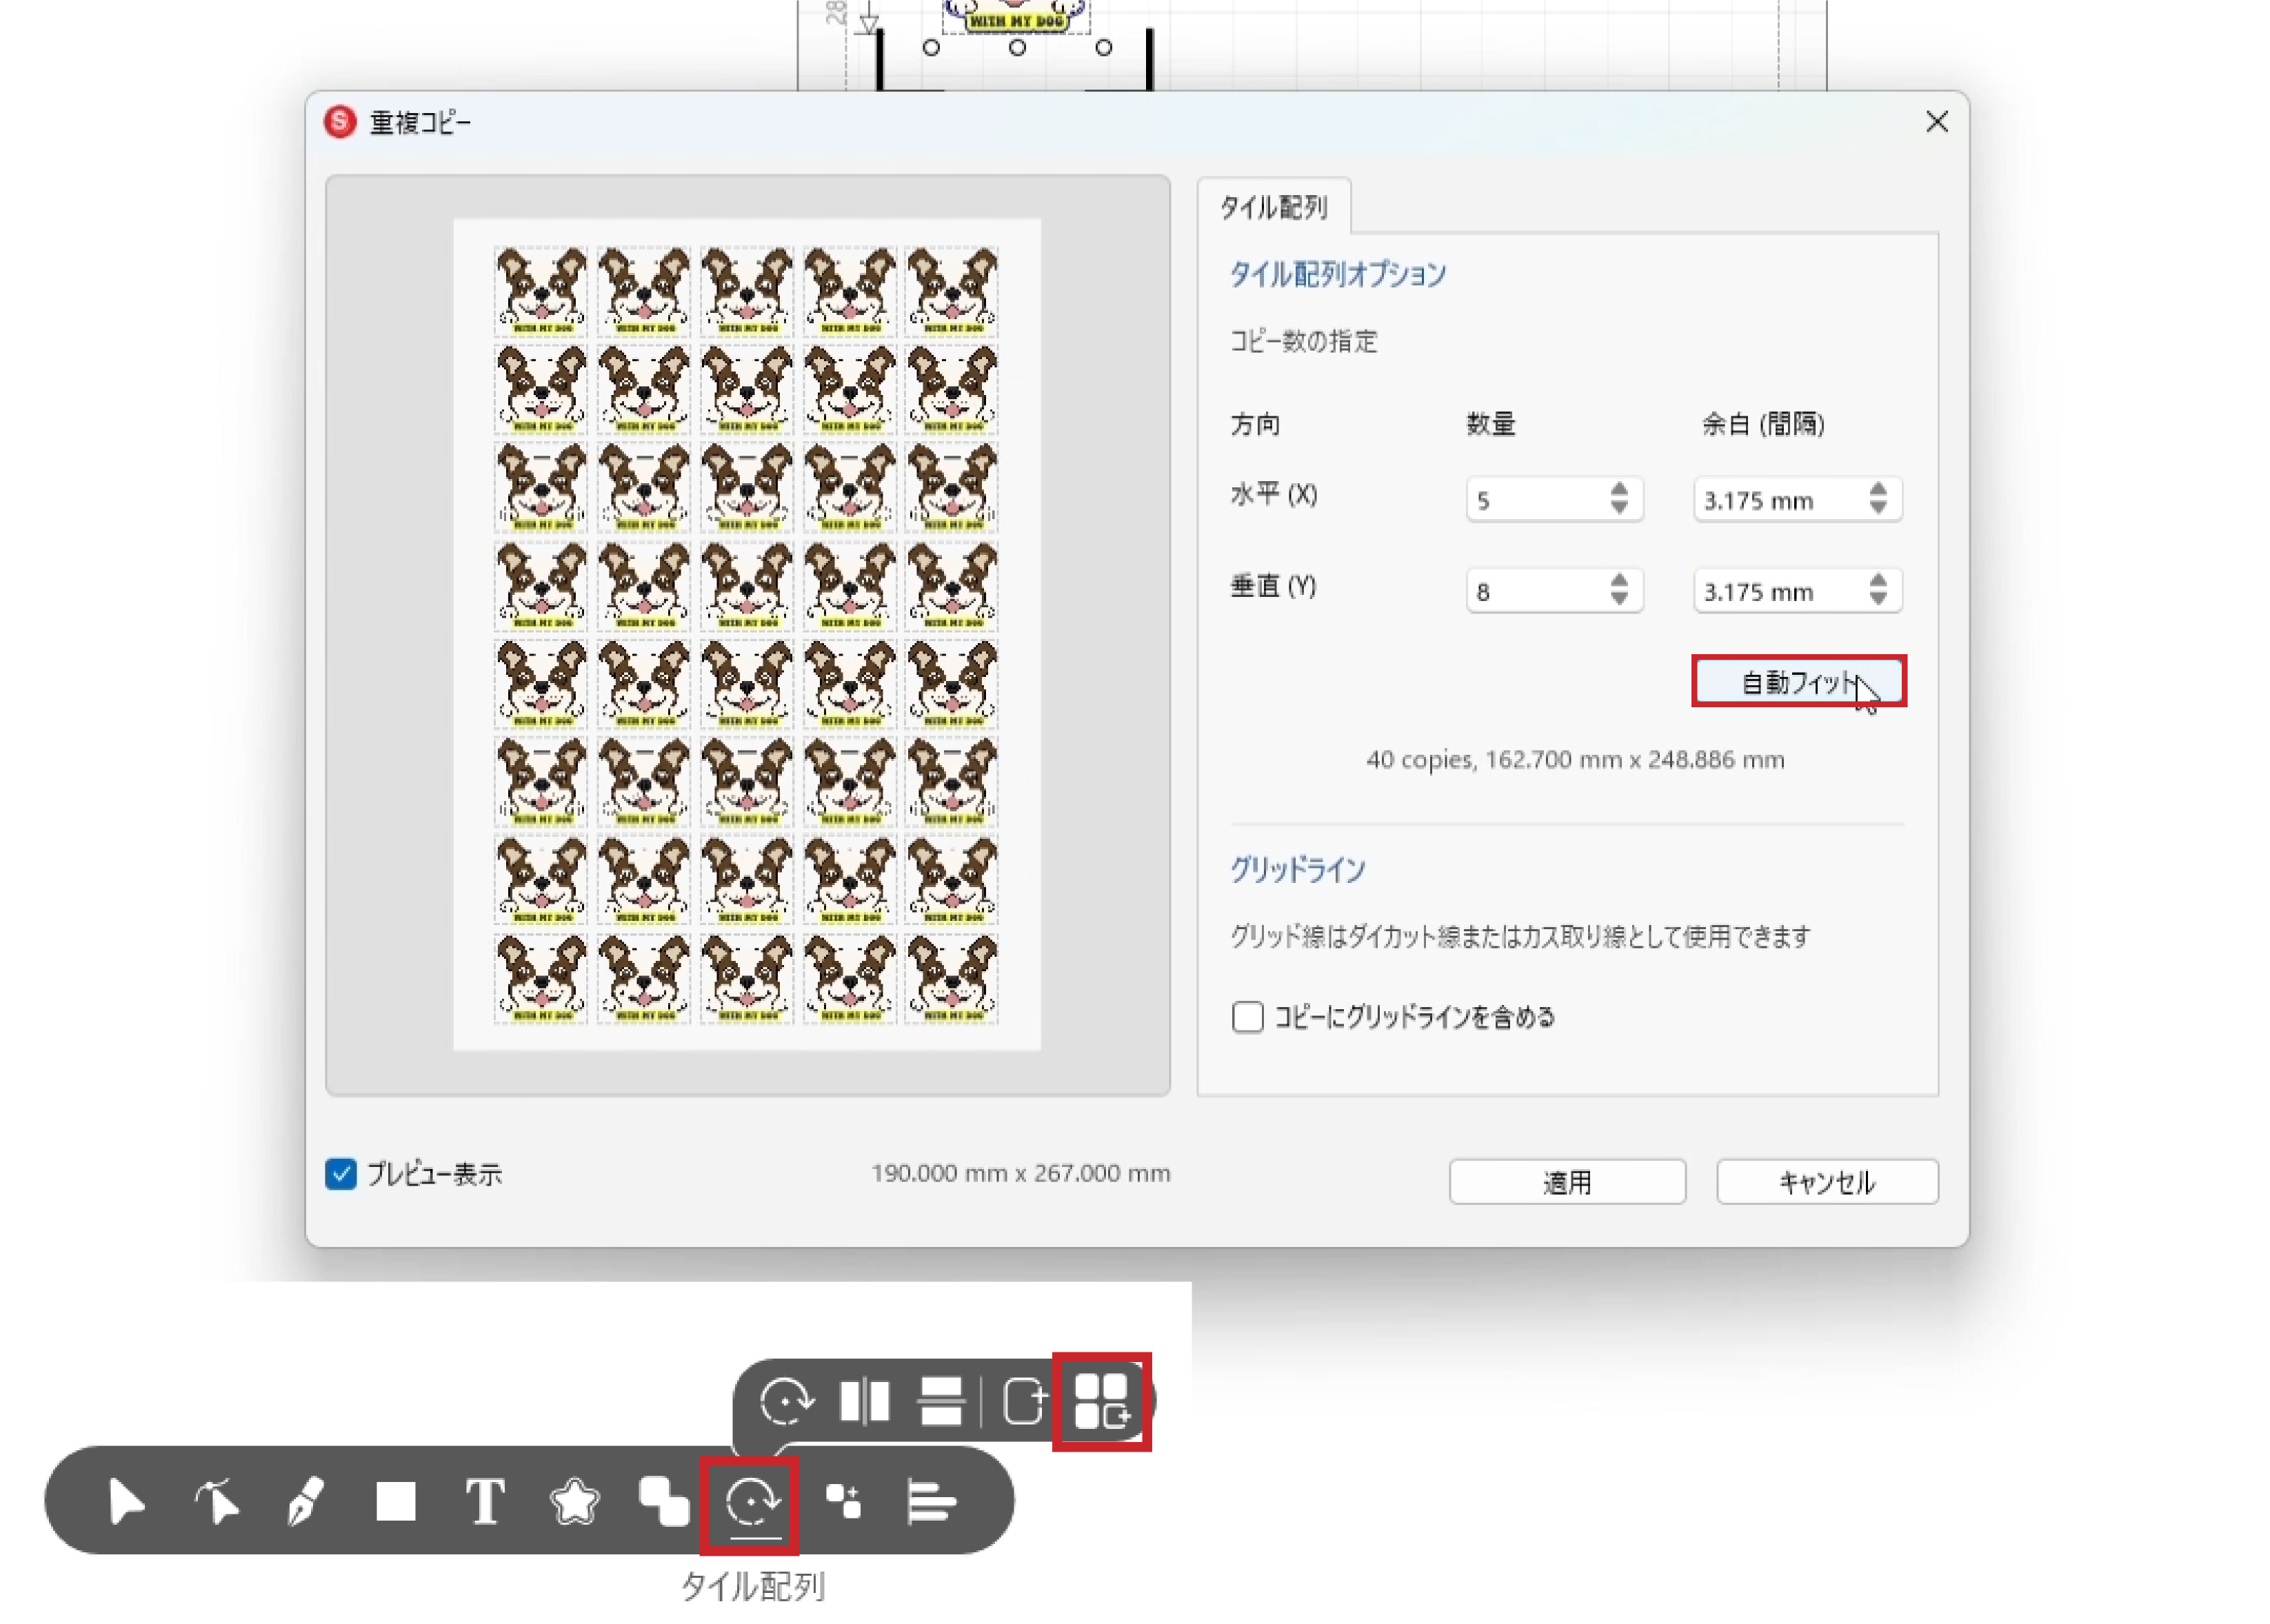Click the rotate transform tool in the main toolbar

coord(752,1503)
